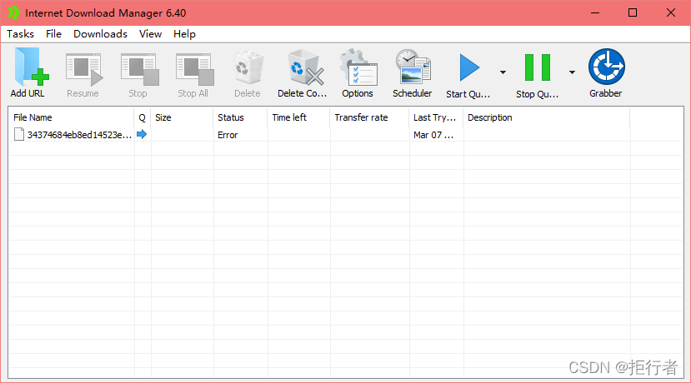Open the Downloads menu
The height and width of the screenshot is (383, 691).
(x=101, y=34)
